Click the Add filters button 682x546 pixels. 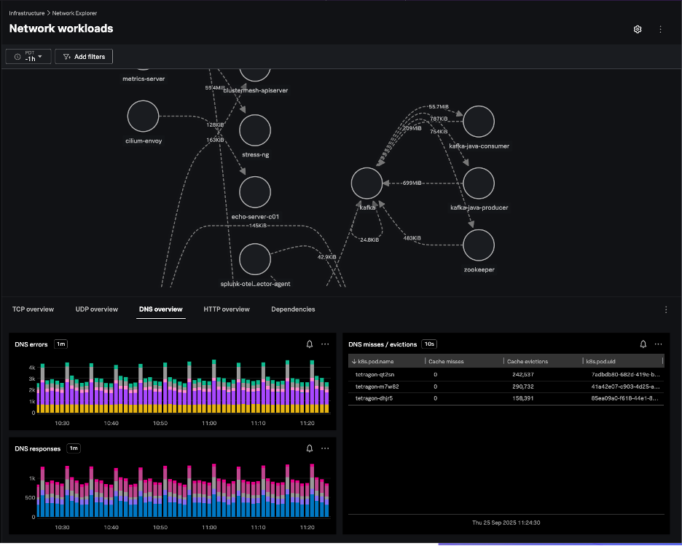[x=84, y=57]
